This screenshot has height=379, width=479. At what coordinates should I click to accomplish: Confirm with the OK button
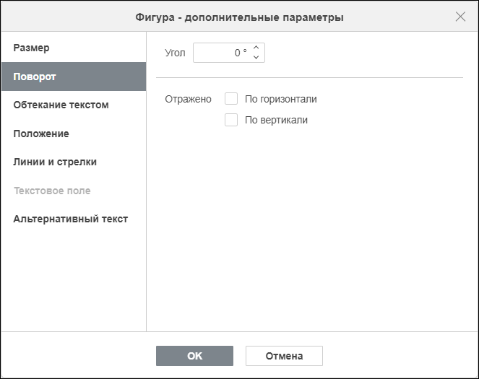(194, 356)
